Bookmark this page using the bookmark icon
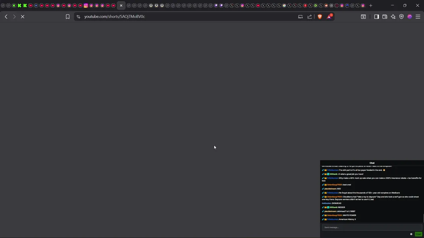This screenshot has width=424, height=238. [68, 17]
